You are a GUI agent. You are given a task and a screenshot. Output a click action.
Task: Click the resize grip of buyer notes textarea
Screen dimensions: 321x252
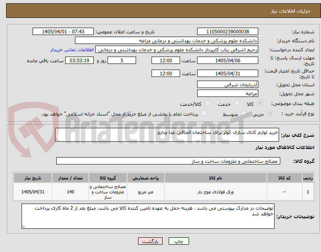[x=24, y=227]
